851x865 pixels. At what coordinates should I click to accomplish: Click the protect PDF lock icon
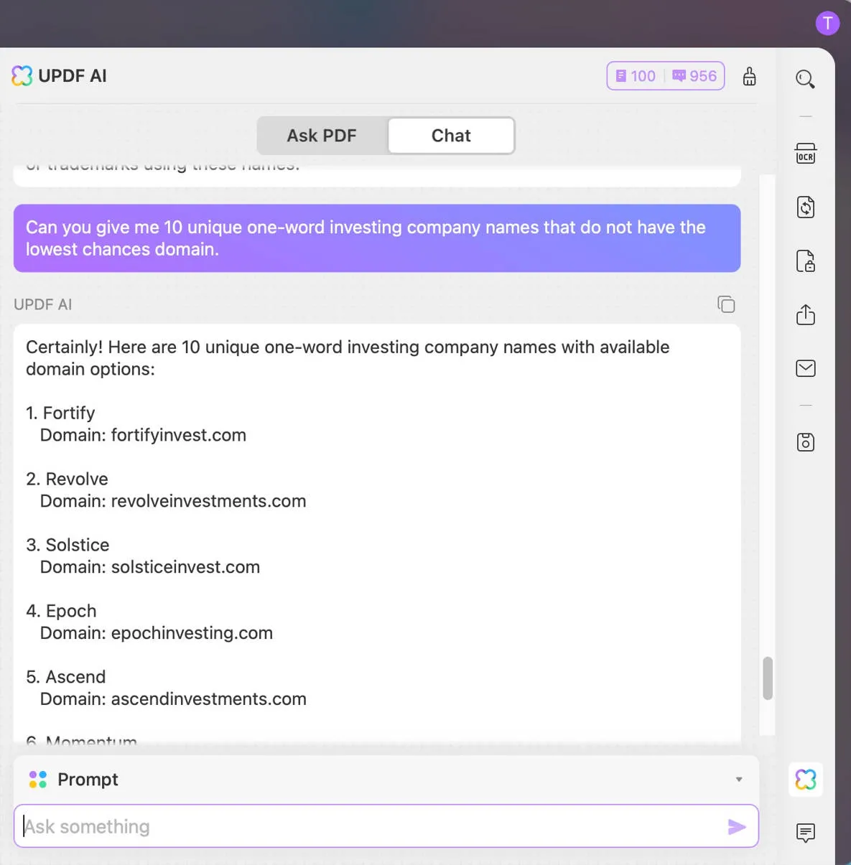pos(805,261)
